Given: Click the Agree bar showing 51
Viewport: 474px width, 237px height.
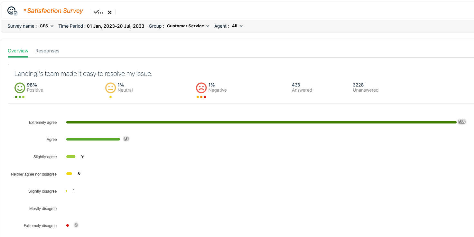Looking at the screenshot, I should point(93,139).
